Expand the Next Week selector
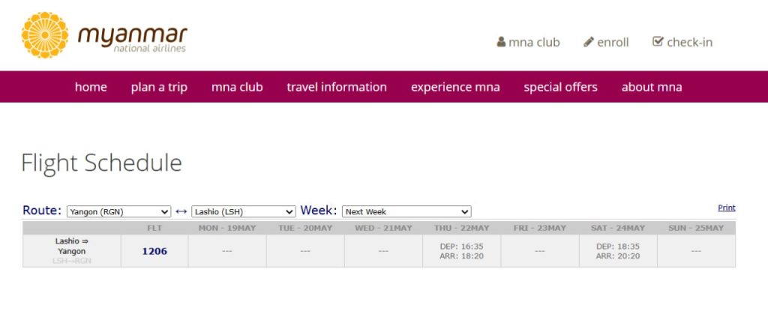768x320 pixels. point(406,212)
